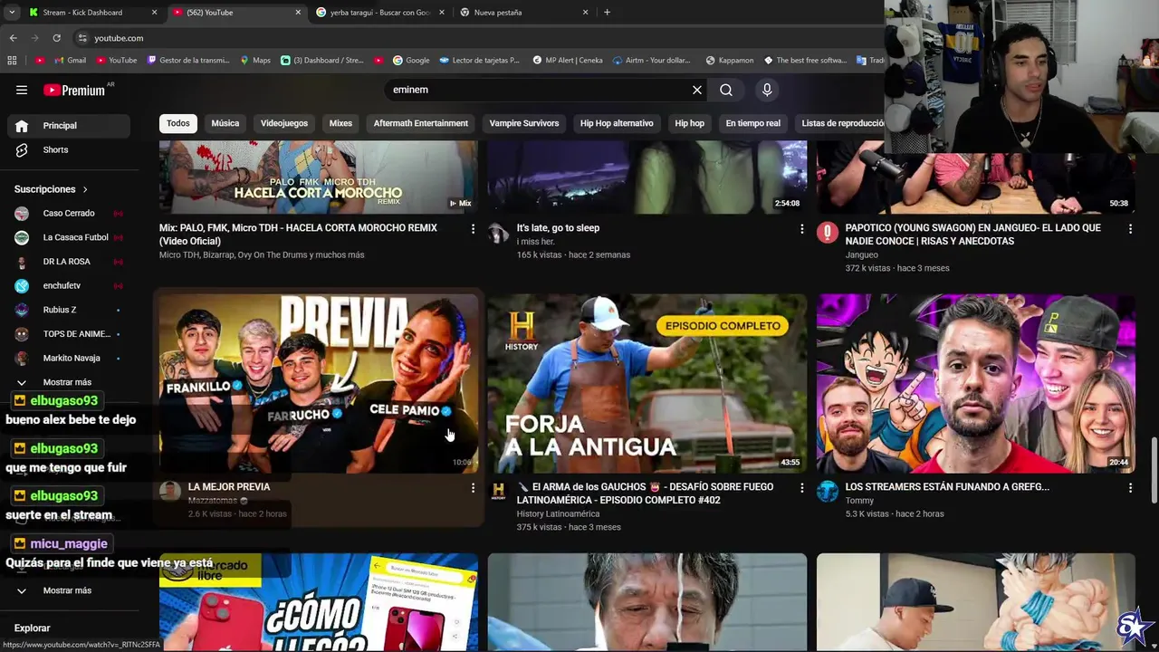The width and height of the screenshot is (1159, 652).
Task: Open a new tab with the plus button
Action: (x=607, y=12)
